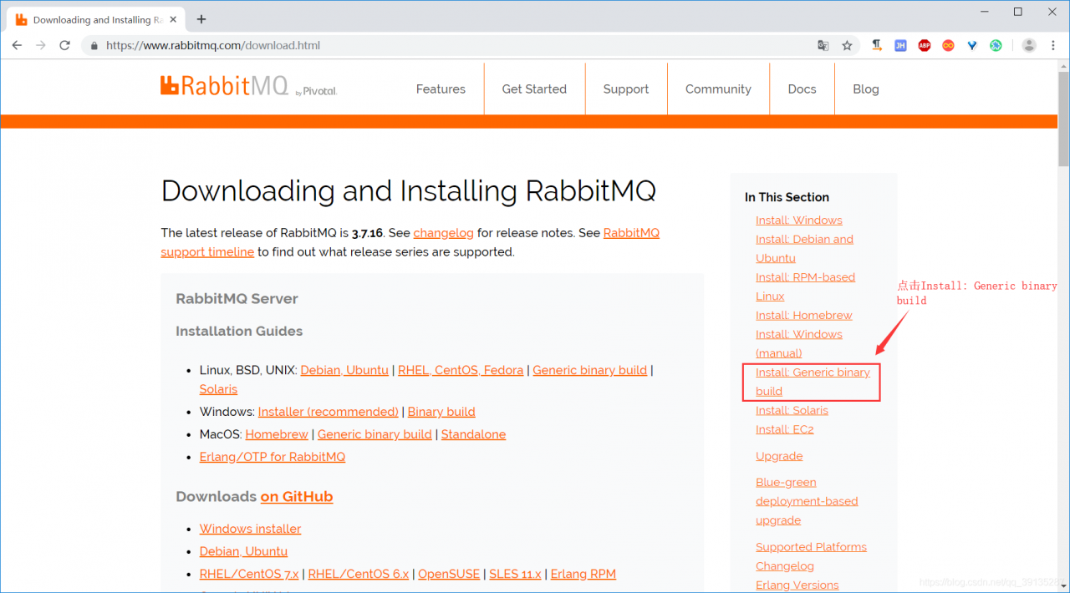This screenshot has height=593, width=1070.
Task: Open the blue funnel extension icon
Action: (971, 45)
